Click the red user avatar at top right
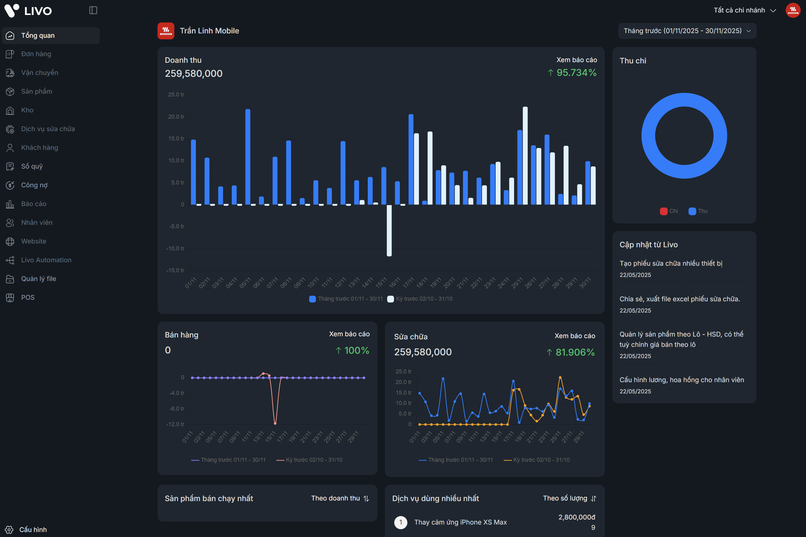This screenshot has height=537, width=806. [793, 10]
